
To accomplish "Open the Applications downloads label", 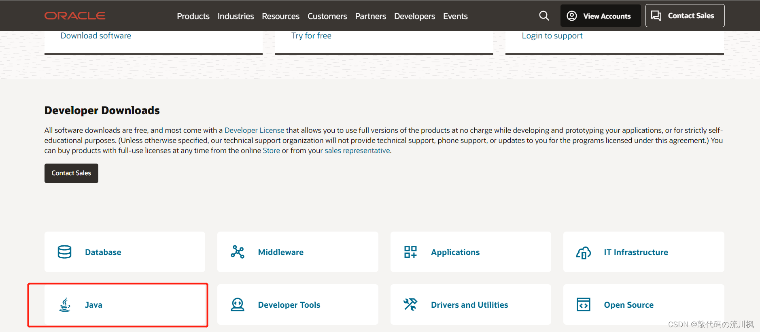I will coord(455,252).
